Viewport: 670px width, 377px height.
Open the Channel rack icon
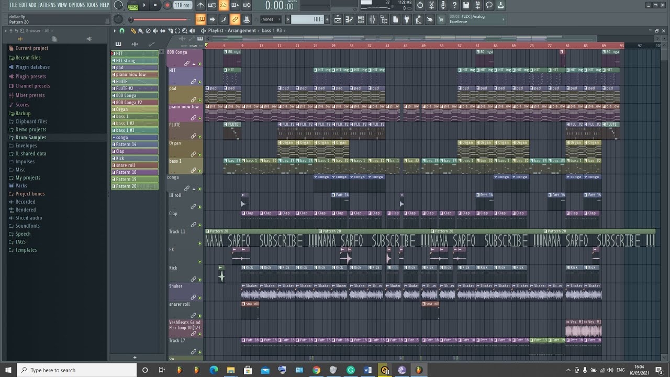coord(361,19)
